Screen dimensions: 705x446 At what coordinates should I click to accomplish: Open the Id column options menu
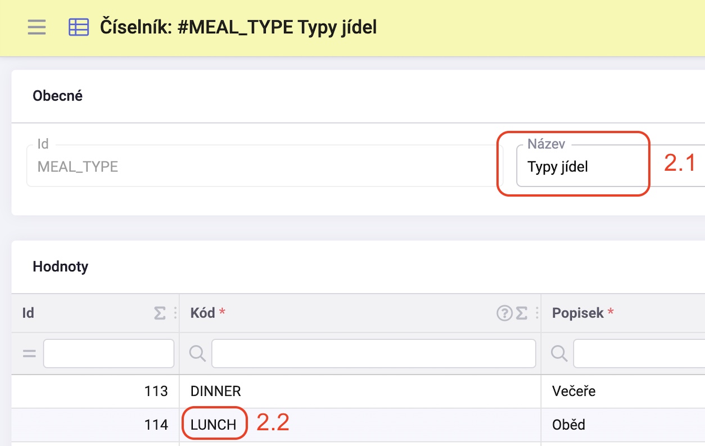[175, 313]
